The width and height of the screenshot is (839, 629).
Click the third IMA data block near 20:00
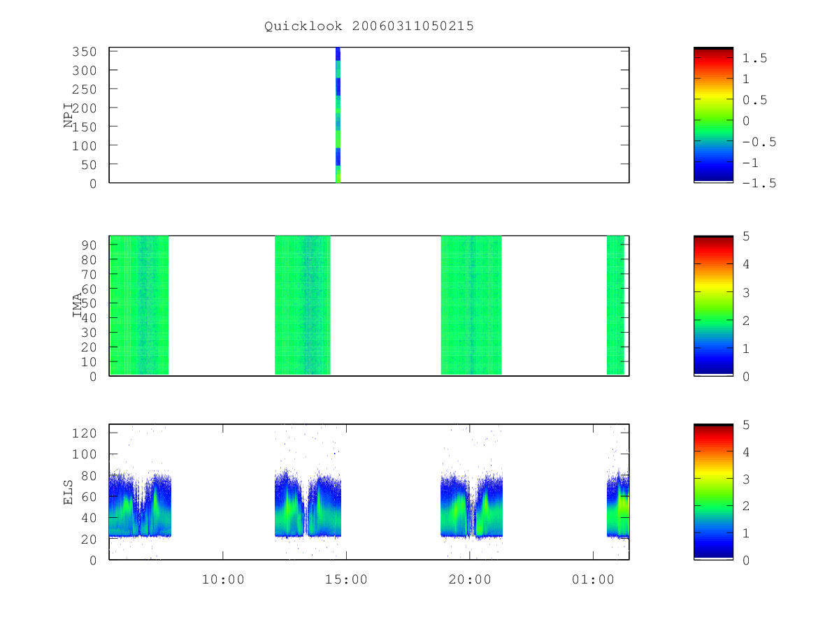(x=471, y=305)
